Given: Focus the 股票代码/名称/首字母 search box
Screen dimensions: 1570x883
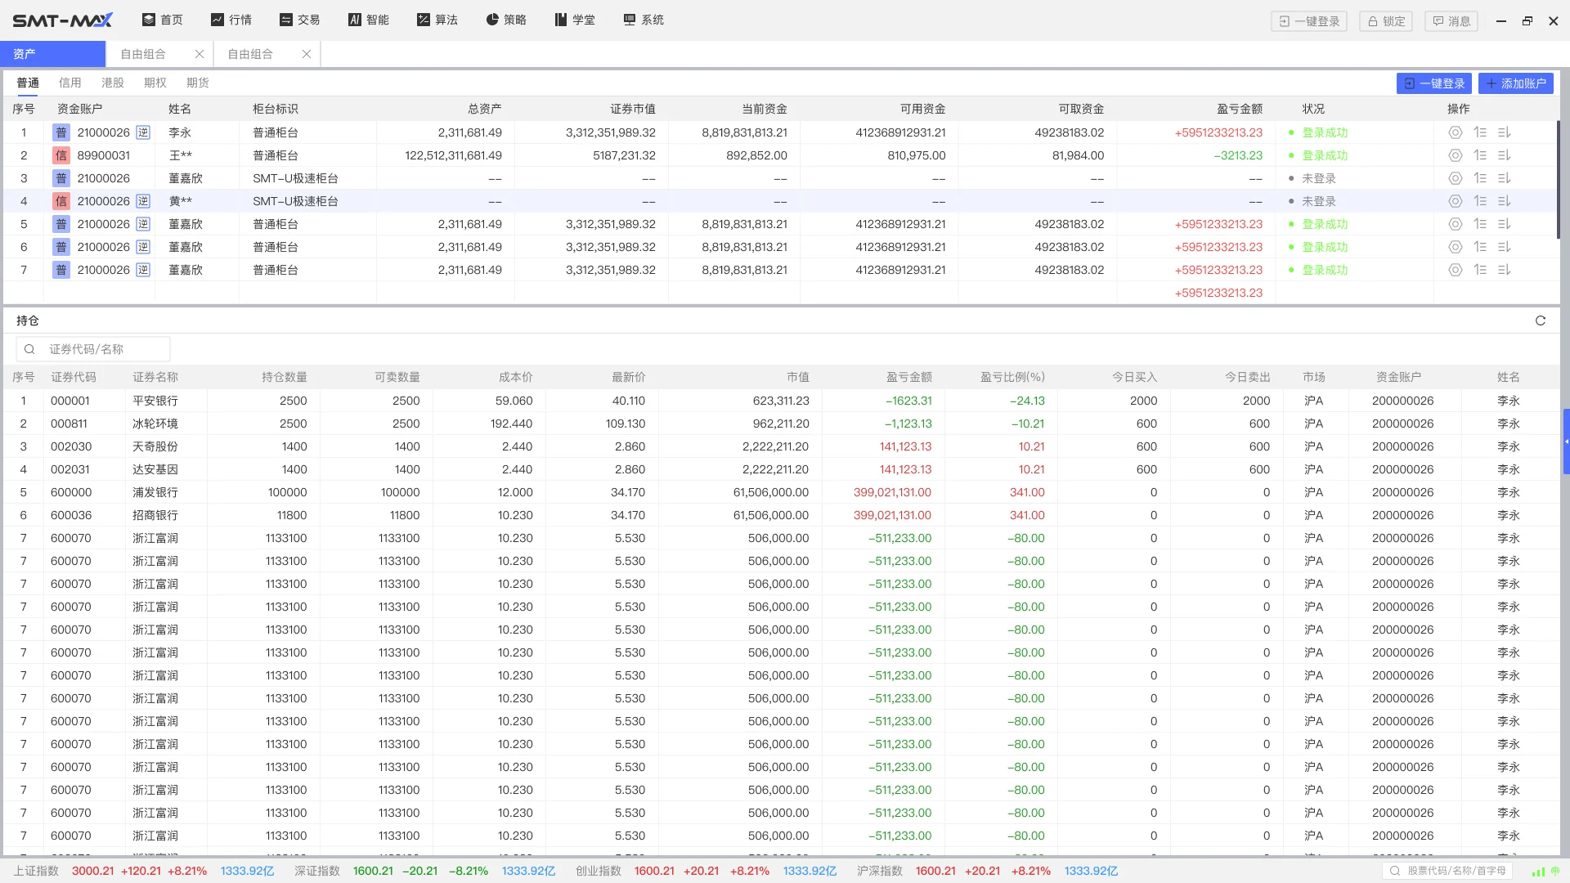Looking at the screenshot, I should tap(1447, 871).
